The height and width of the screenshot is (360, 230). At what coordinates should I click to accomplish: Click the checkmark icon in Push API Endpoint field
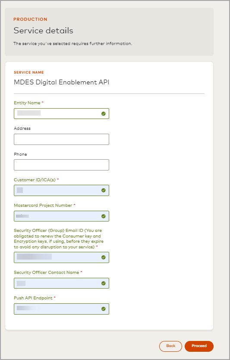(104, 309)
